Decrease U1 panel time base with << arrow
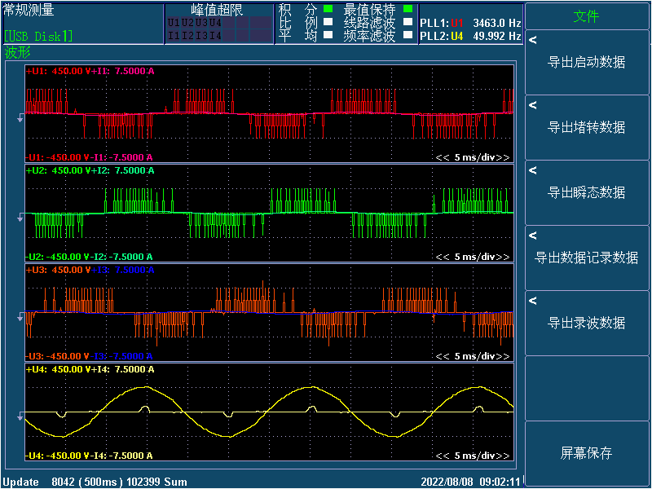Image resolution: width=652 pixels, height=489 pixels. [443, 157]
